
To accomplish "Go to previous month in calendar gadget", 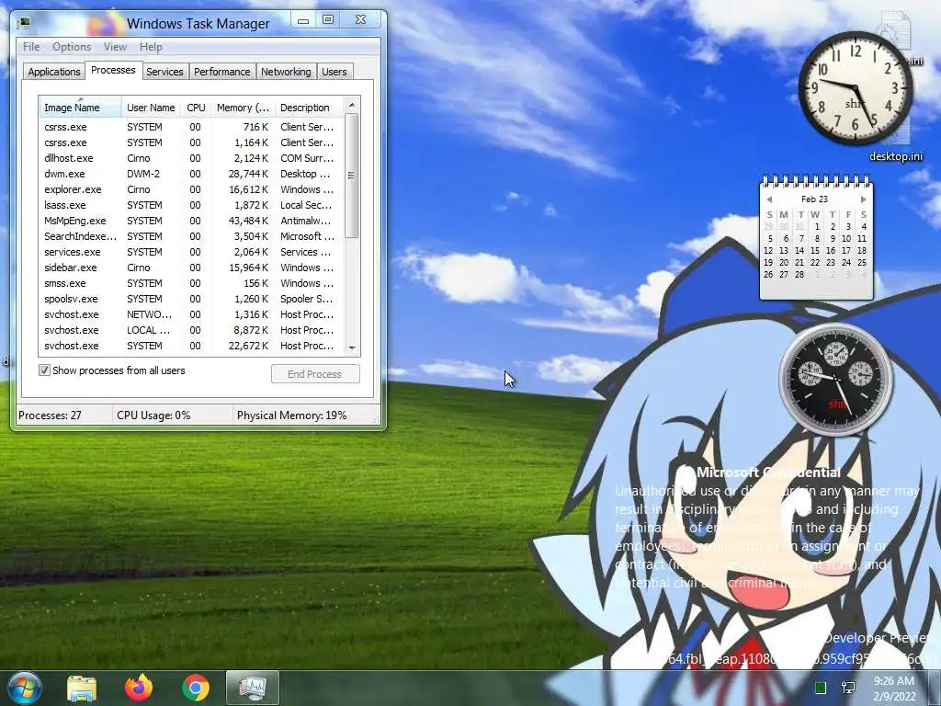I will (769, 199).
